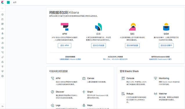Click the 添加 APM button

(x=65, y=45)
